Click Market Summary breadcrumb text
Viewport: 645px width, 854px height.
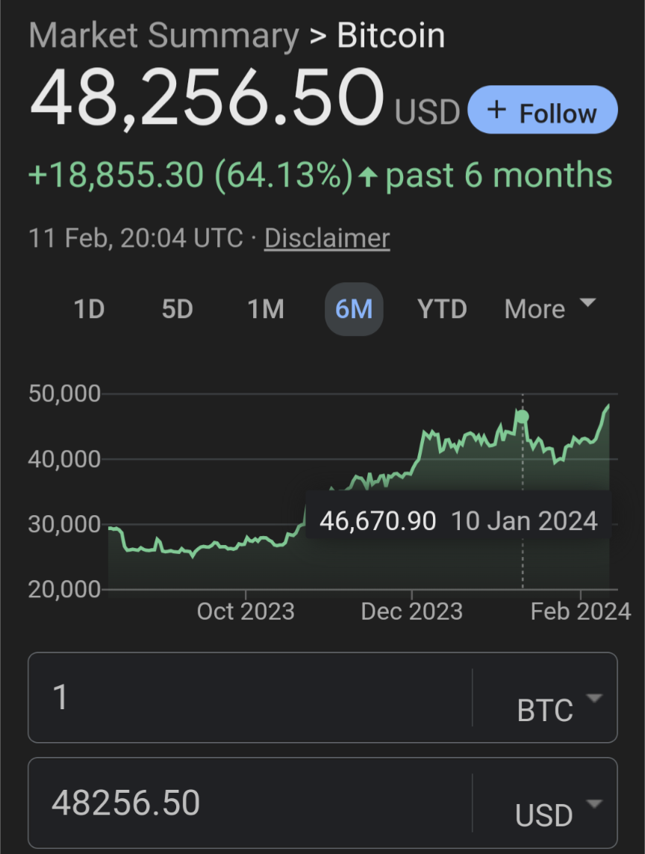[x=164, y=36]
